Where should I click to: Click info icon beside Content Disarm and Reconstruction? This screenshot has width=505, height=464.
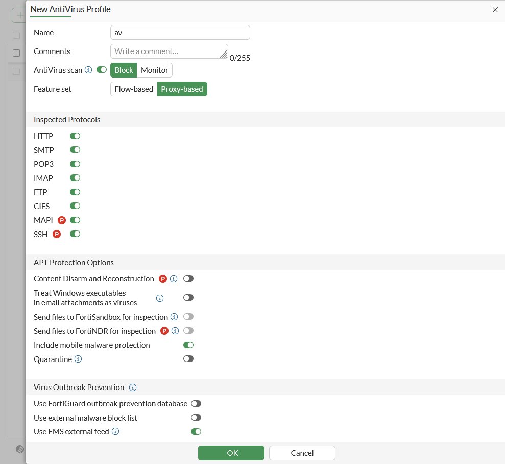(x=174, y=279)
